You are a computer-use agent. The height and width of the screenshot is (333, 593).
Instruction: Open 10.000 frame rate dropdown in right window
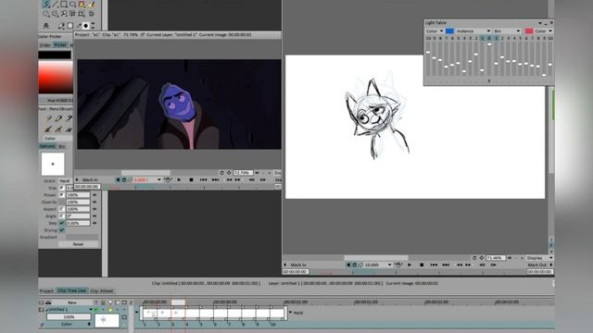(389, 265)
